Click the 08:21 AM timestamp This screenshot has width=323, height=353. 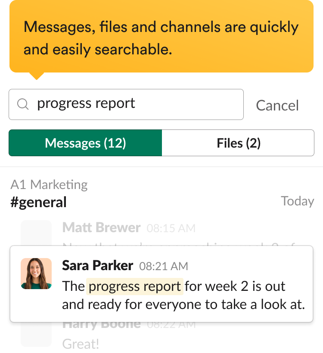pyautogui.click(x=164, y=266)
